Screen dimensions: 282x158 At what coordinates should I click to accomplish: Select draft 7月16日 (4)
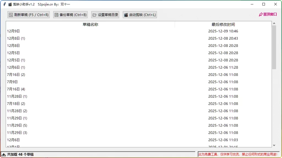tap(139, 89)
